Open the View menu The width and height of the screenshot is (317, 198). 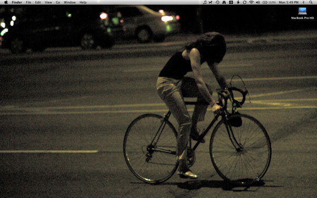pos(48,3)
